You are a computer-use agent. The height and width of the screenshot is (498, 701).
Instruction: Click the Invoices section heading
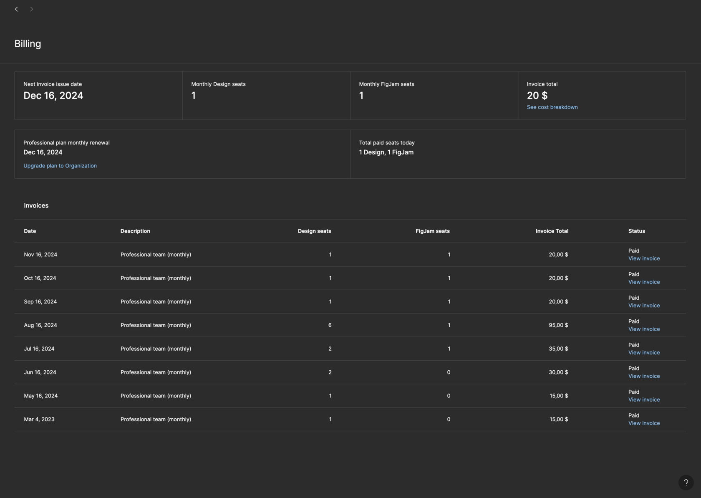(36, 206)
